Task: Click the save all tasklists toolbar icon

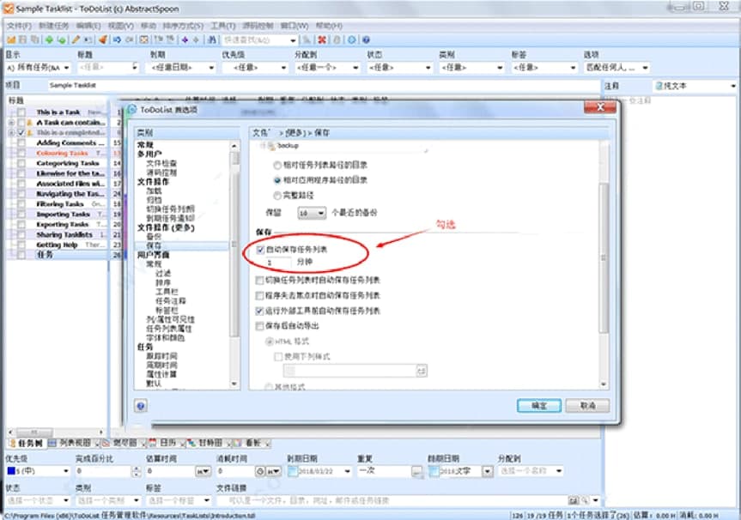Action: tap(34, 39)
